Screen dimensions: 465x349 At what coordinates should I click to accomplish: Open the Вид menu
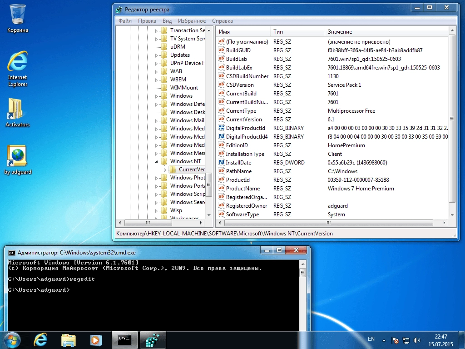coord(167,21)
